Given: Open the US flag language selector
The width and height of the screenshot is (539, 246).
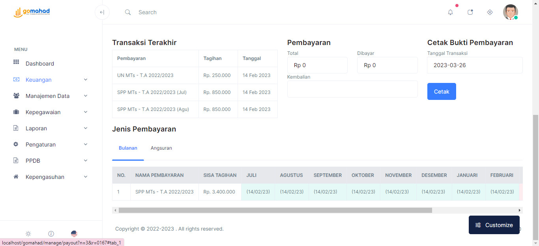Looking at the screenshot, I should (x=74, y=234).
